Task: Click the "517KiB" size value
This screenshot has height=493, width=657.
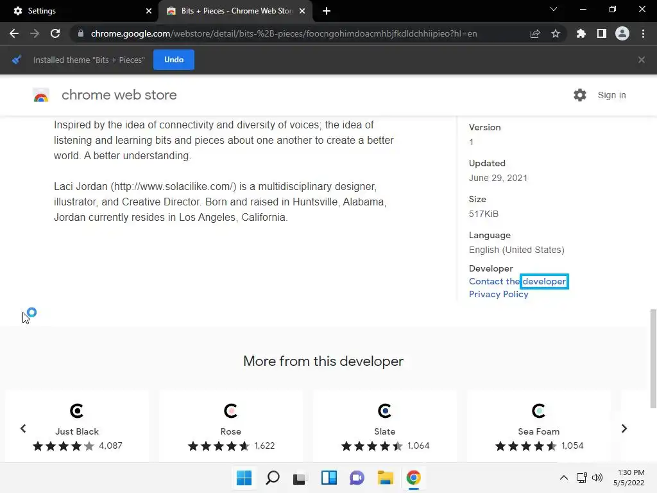Action: [x=484, y=214]
